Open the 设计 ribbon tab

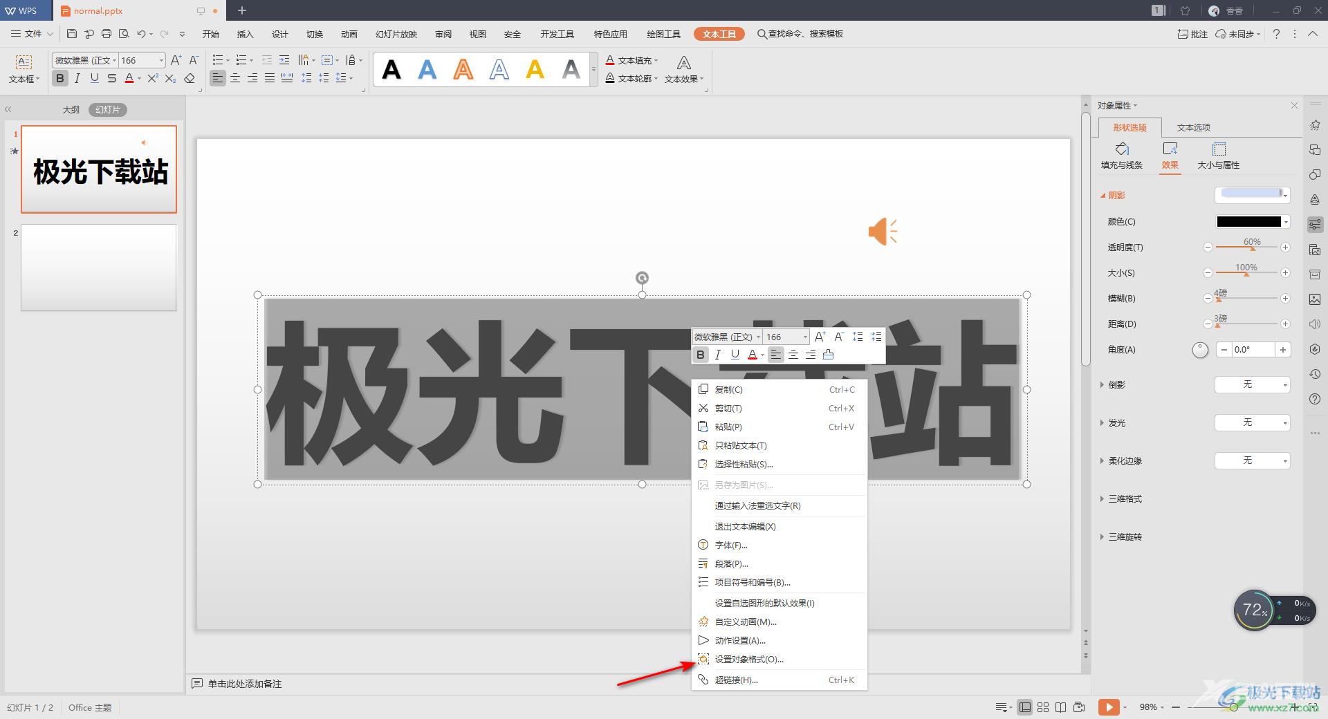coord(280,34)
